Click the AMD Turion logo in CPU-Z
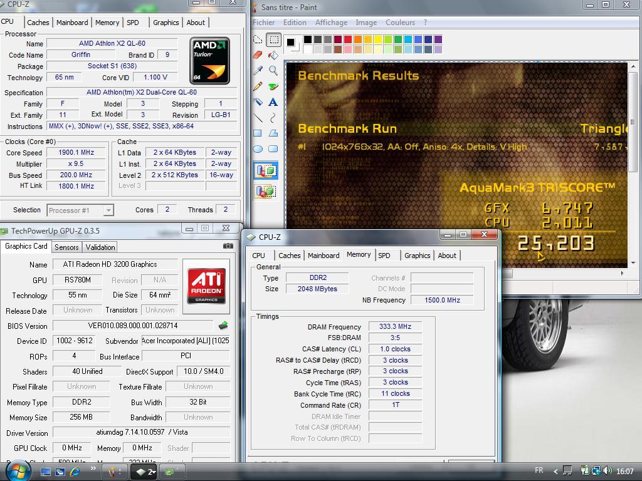Viewport: 642px width, 481px height. click(x=209, y=61)
